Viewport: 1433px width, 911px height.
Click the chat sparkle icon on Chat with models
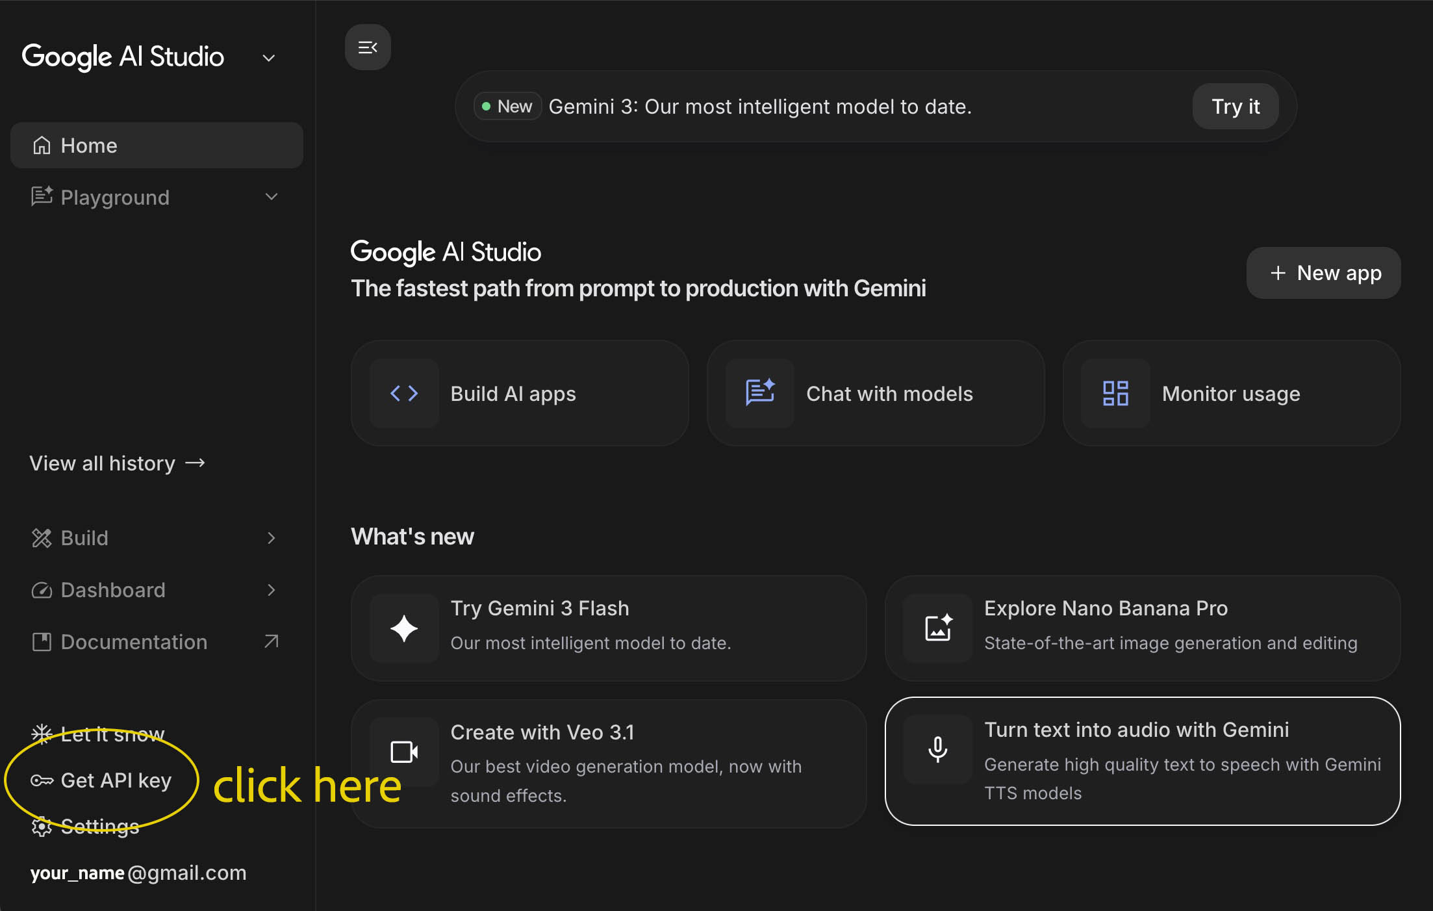[760, 392]
